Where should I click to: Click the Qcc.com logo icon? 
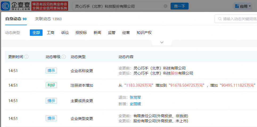tap(6, 6)
